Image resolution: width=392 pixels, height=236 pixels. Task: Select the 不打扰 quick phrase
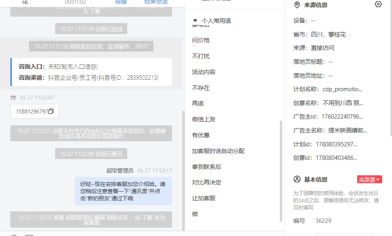pos(201,56)
